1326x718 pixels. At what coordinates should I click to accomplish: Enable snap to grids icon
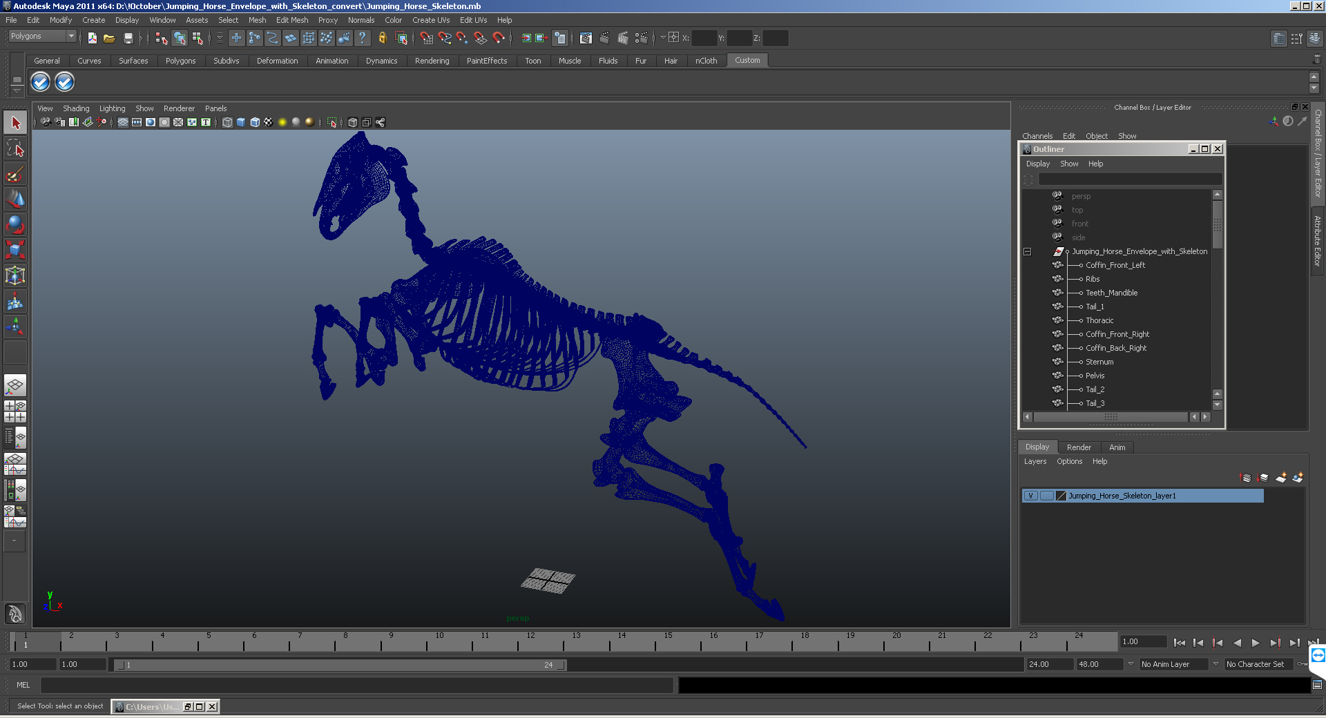coord(427,38)
